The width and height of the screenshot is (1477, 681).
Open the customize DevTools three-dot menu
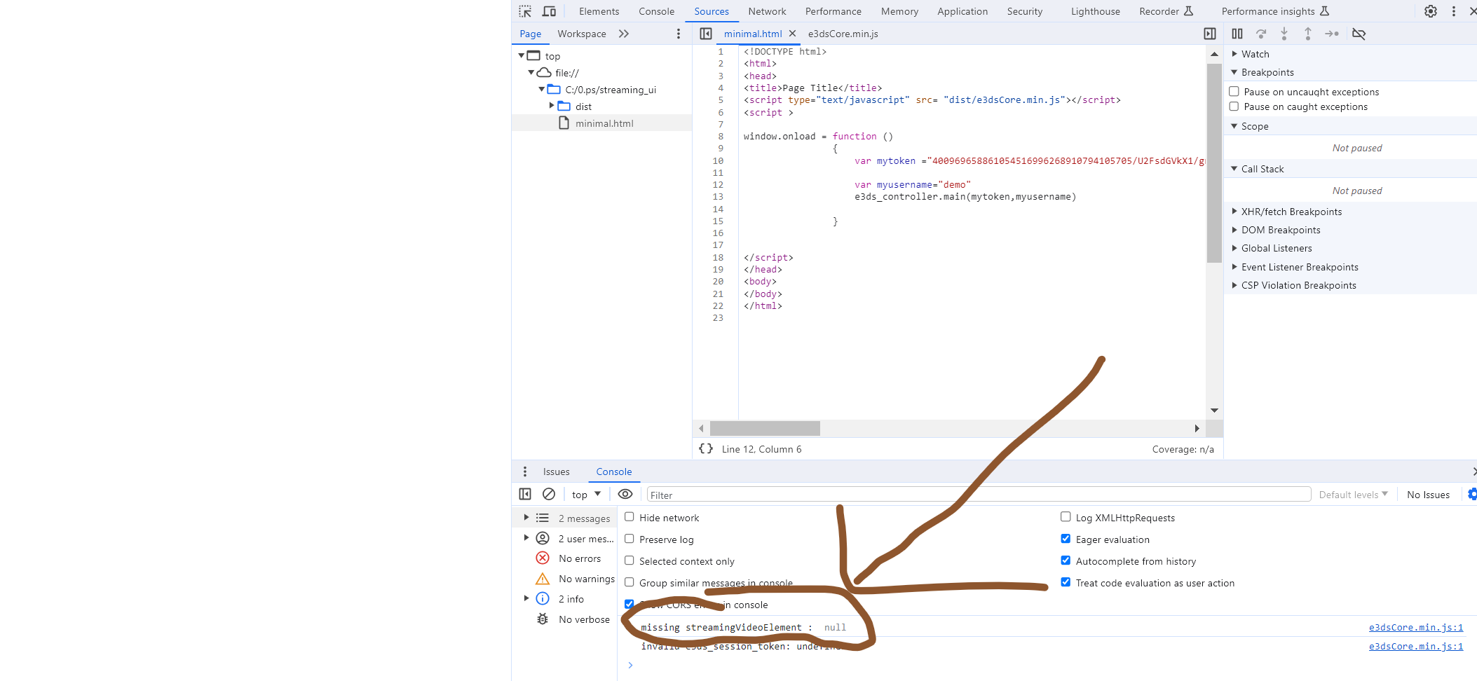pos(1454,11)
